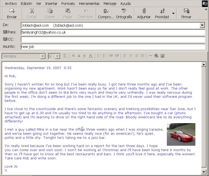Open the Prioridad dropdown arrow

coord(173,13)
